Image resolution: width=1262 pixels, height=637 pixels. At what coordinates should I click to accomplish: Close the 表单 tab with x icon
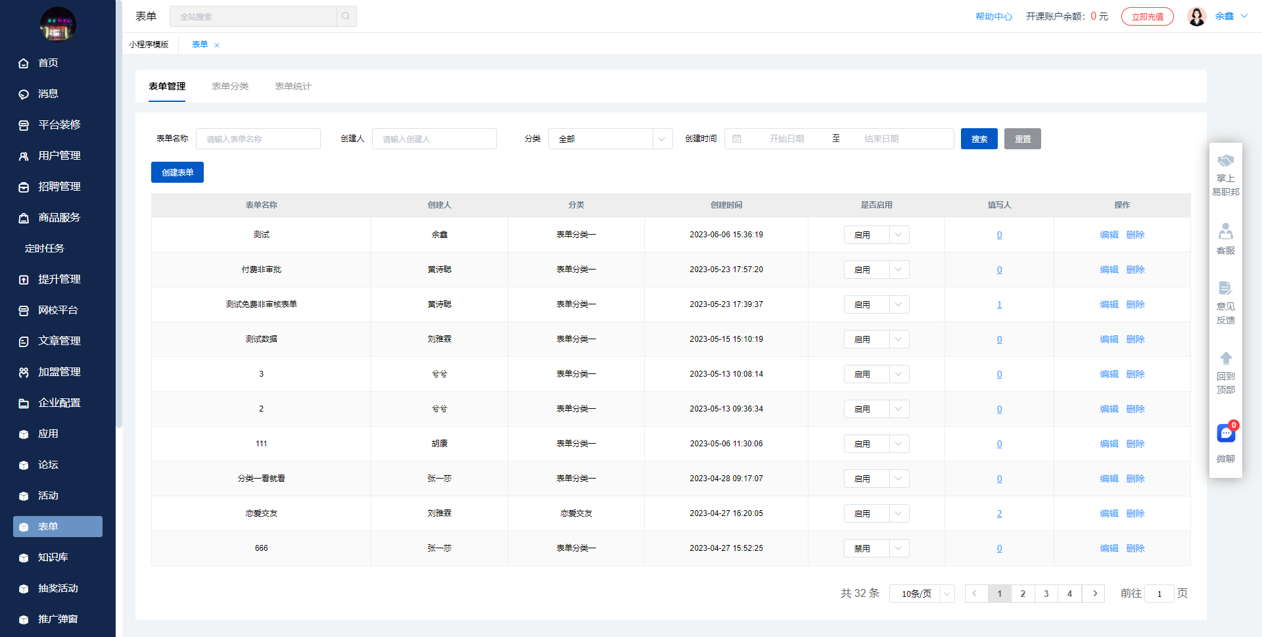217,45
